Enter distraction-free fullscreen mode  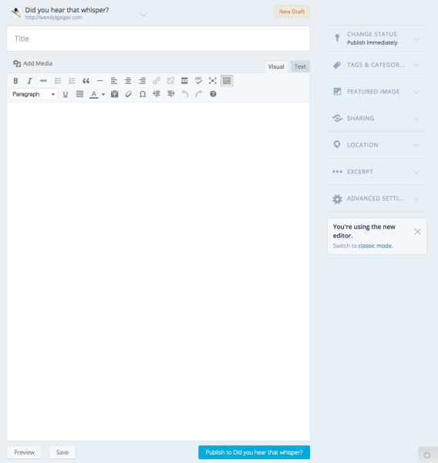[213, 80]
